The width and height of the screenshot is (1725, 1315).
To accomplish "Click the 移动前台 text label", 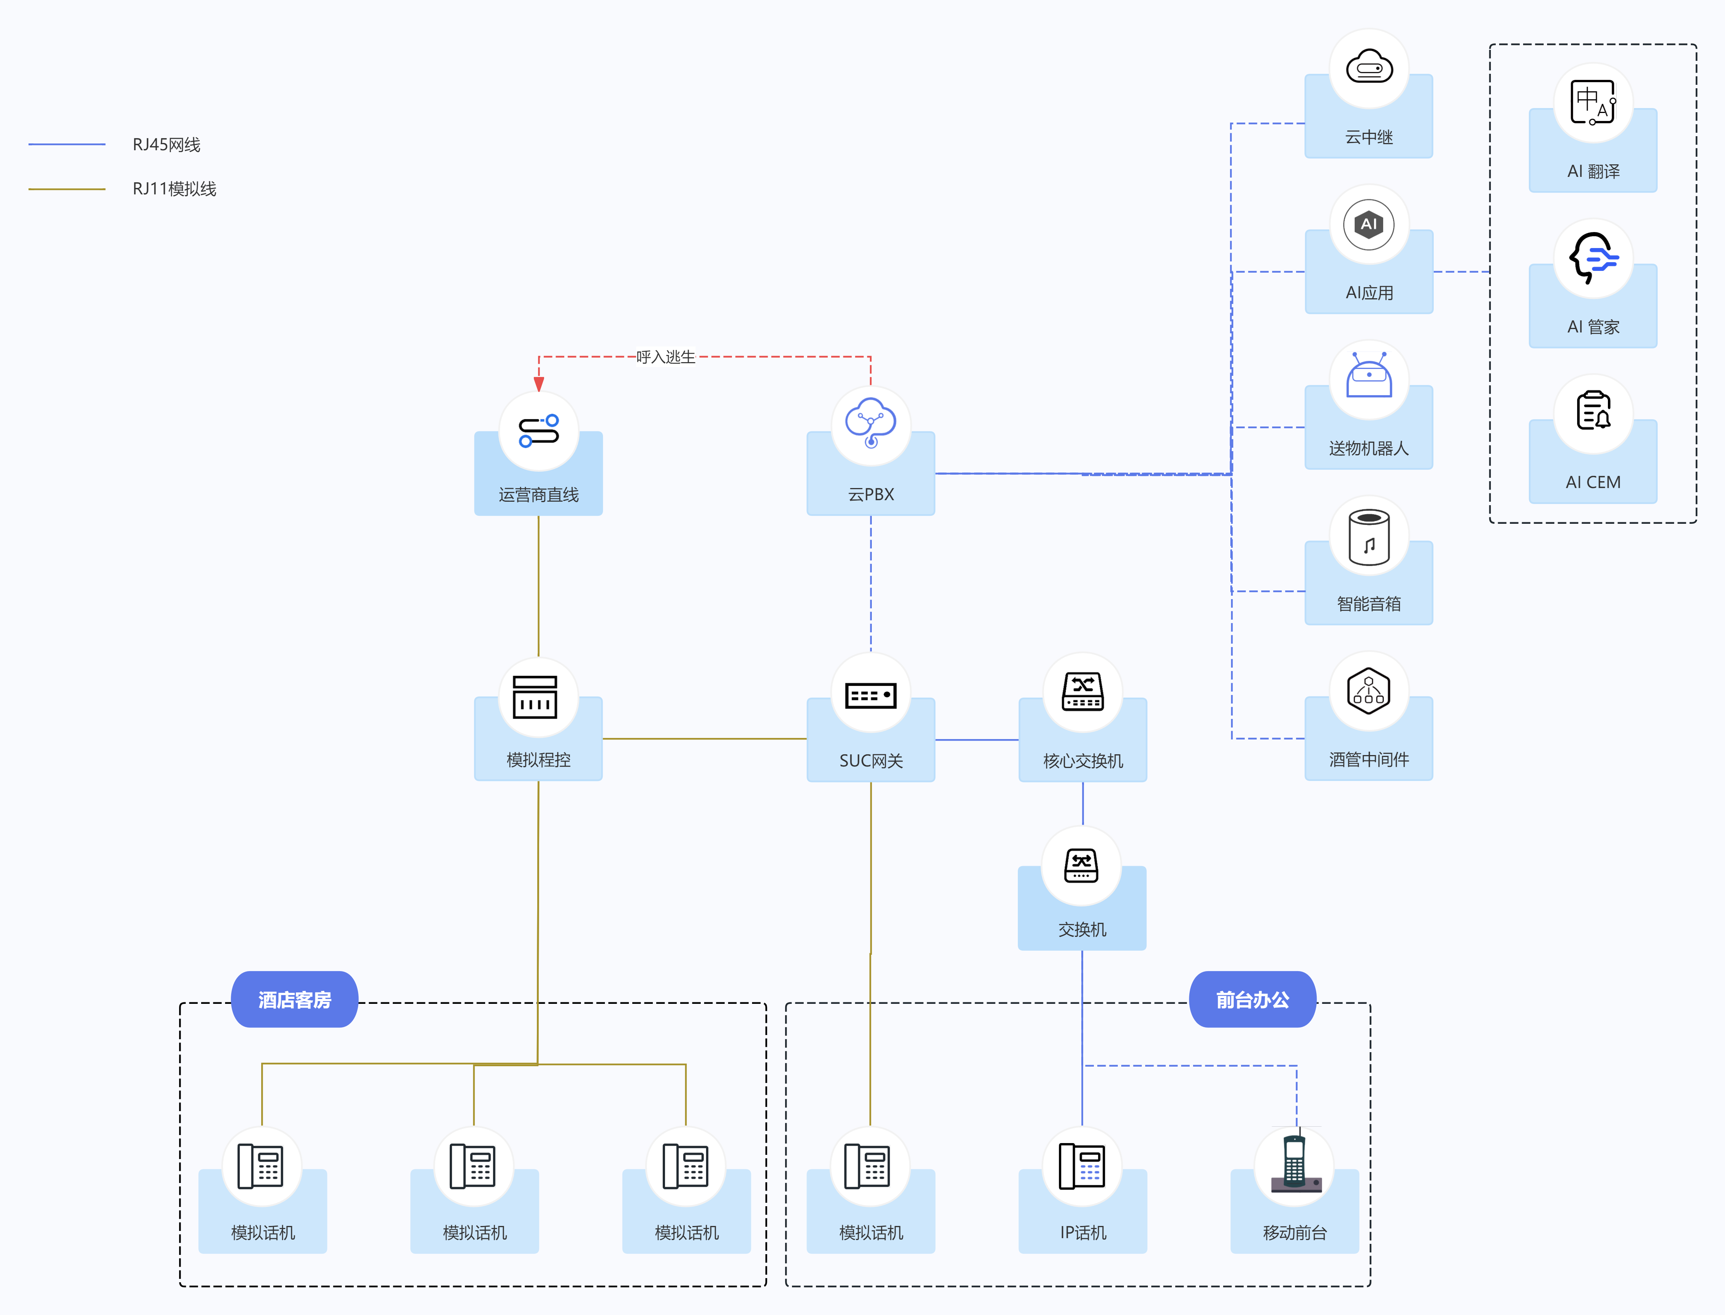I will click(1295, 1233).
